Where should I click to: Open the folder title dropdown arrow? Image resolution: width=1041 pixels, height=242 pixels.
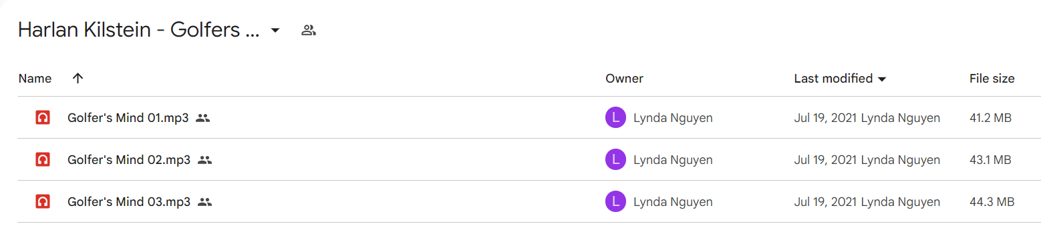tap(275, 31)
